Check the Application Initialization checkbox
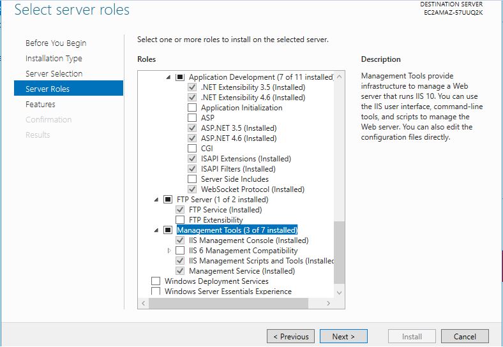 click(192, 108)
